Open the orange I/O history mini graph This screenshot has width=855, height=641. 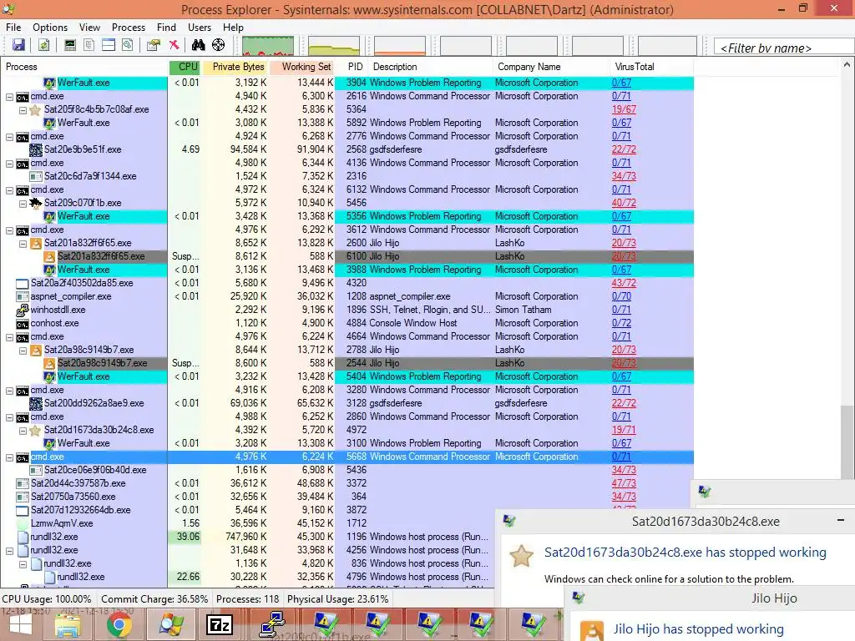tap(400, 46)
